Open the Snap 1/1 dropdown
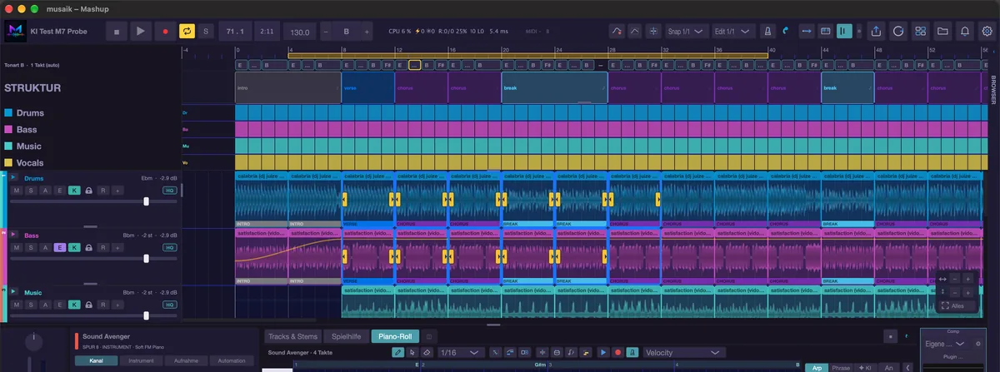 tap(686, 32)
